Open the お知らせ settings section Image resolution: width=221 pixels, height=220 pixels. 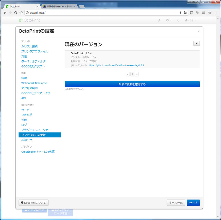(27, 140)
